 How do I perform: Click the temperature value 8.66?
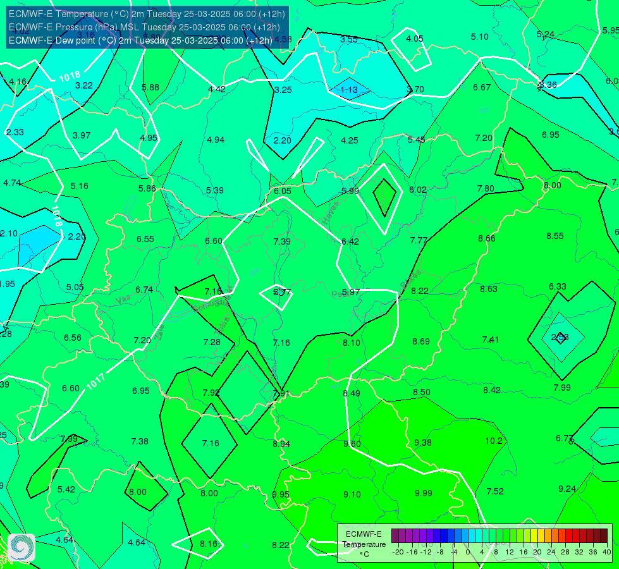(487, 238)
